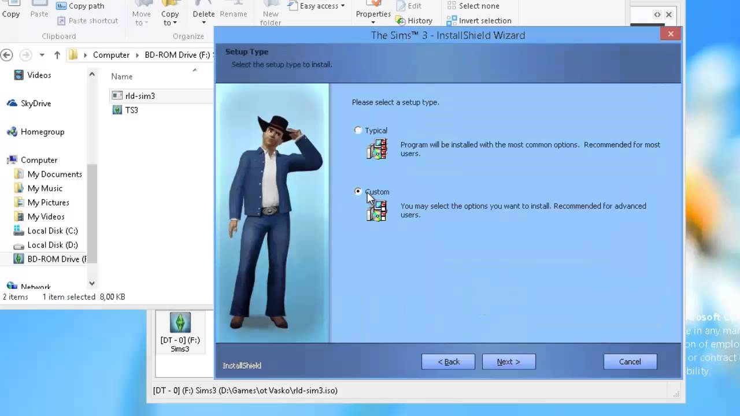
Task: Open the Easy access dropdown
Action: tap(316, 6)
